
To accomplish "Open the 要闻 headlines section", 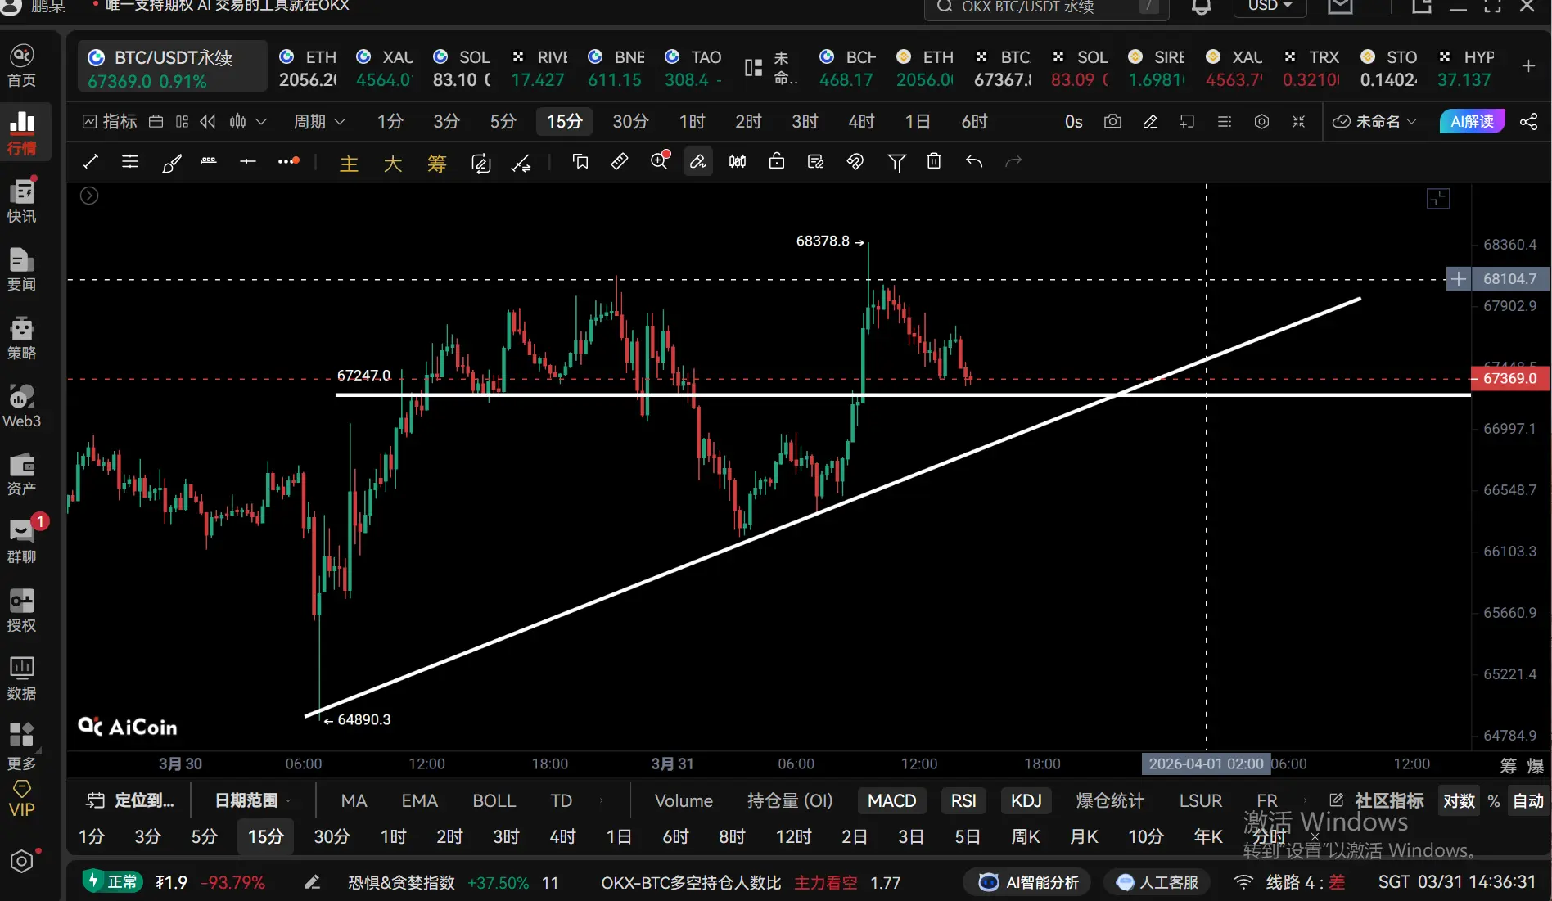I will point(22,270).
